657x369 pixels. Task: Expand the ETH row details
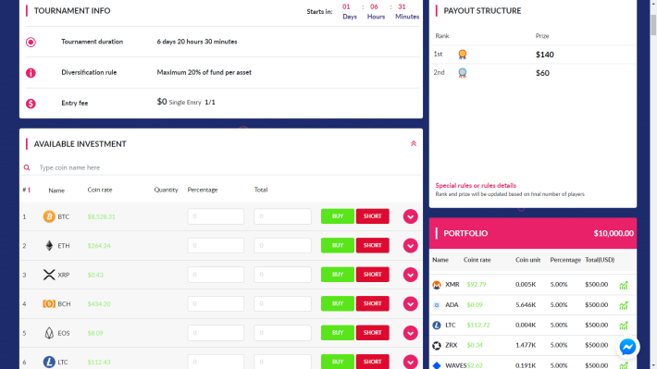point(410,245)
